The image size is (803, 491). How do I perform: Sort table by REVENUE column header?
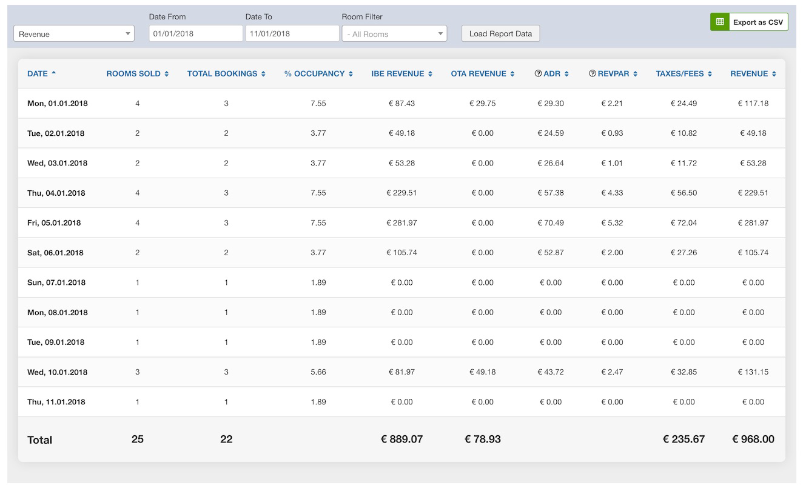point(749,74)
